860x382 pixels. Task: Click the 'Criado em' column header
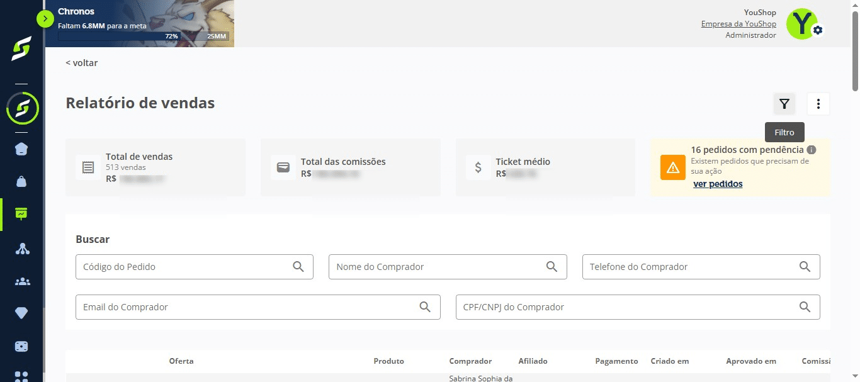(x=670, y=361)
